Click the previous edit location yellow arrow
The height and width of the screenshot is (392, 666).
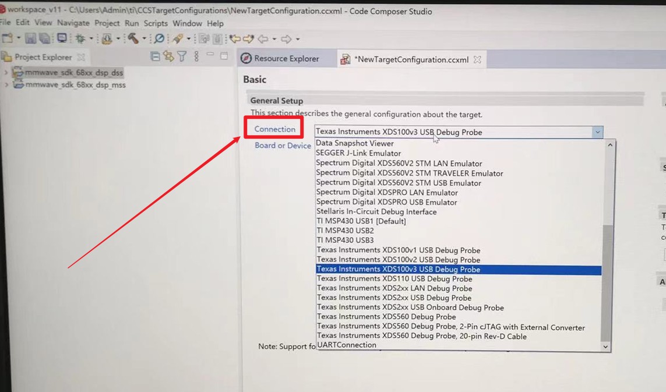235,39
